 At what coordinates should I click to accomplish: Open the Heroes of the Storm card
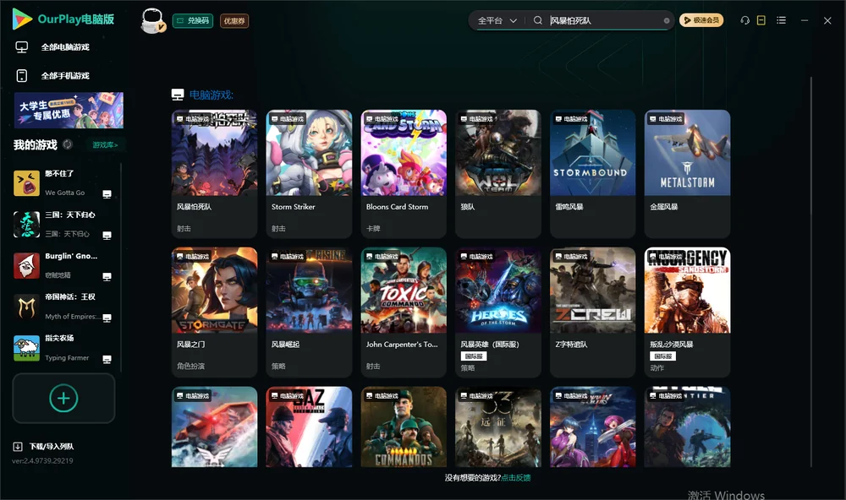[x=498, y=312]
